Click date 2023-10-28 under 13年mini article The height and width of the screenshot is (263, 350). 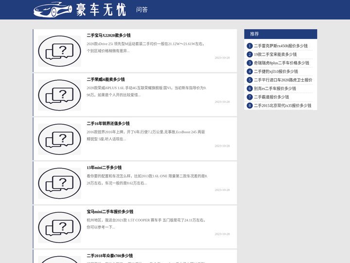222,190
